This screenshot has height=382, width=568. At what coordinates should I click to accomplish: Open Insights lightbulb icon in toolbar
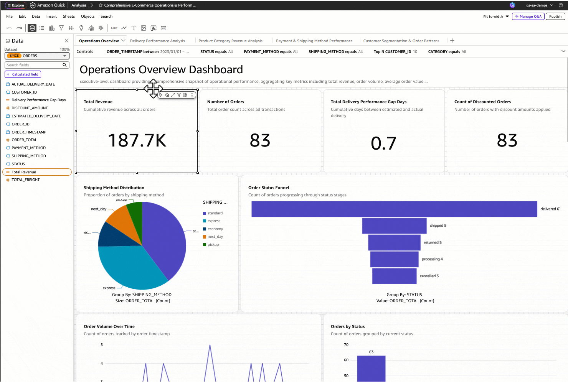pyautogui.click(x=81, y=28)
